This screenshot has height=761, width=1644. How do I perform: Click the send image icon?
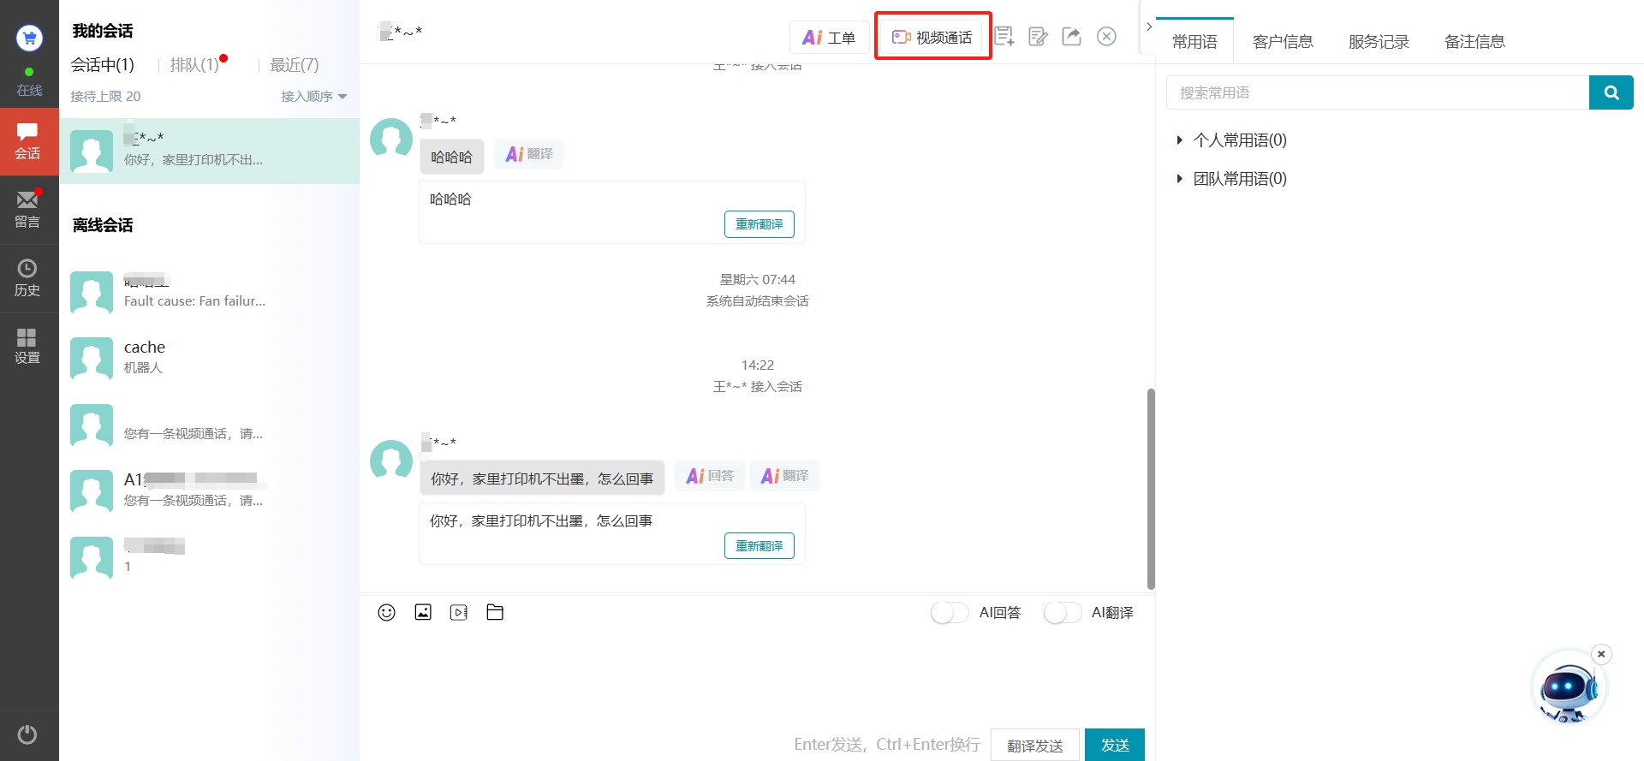tap(423, 612)
